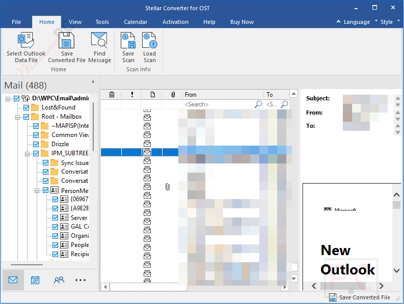Toggle IPM_SUBTREE checkbox
Screen dimensions: 404x304
click(36, 154)
